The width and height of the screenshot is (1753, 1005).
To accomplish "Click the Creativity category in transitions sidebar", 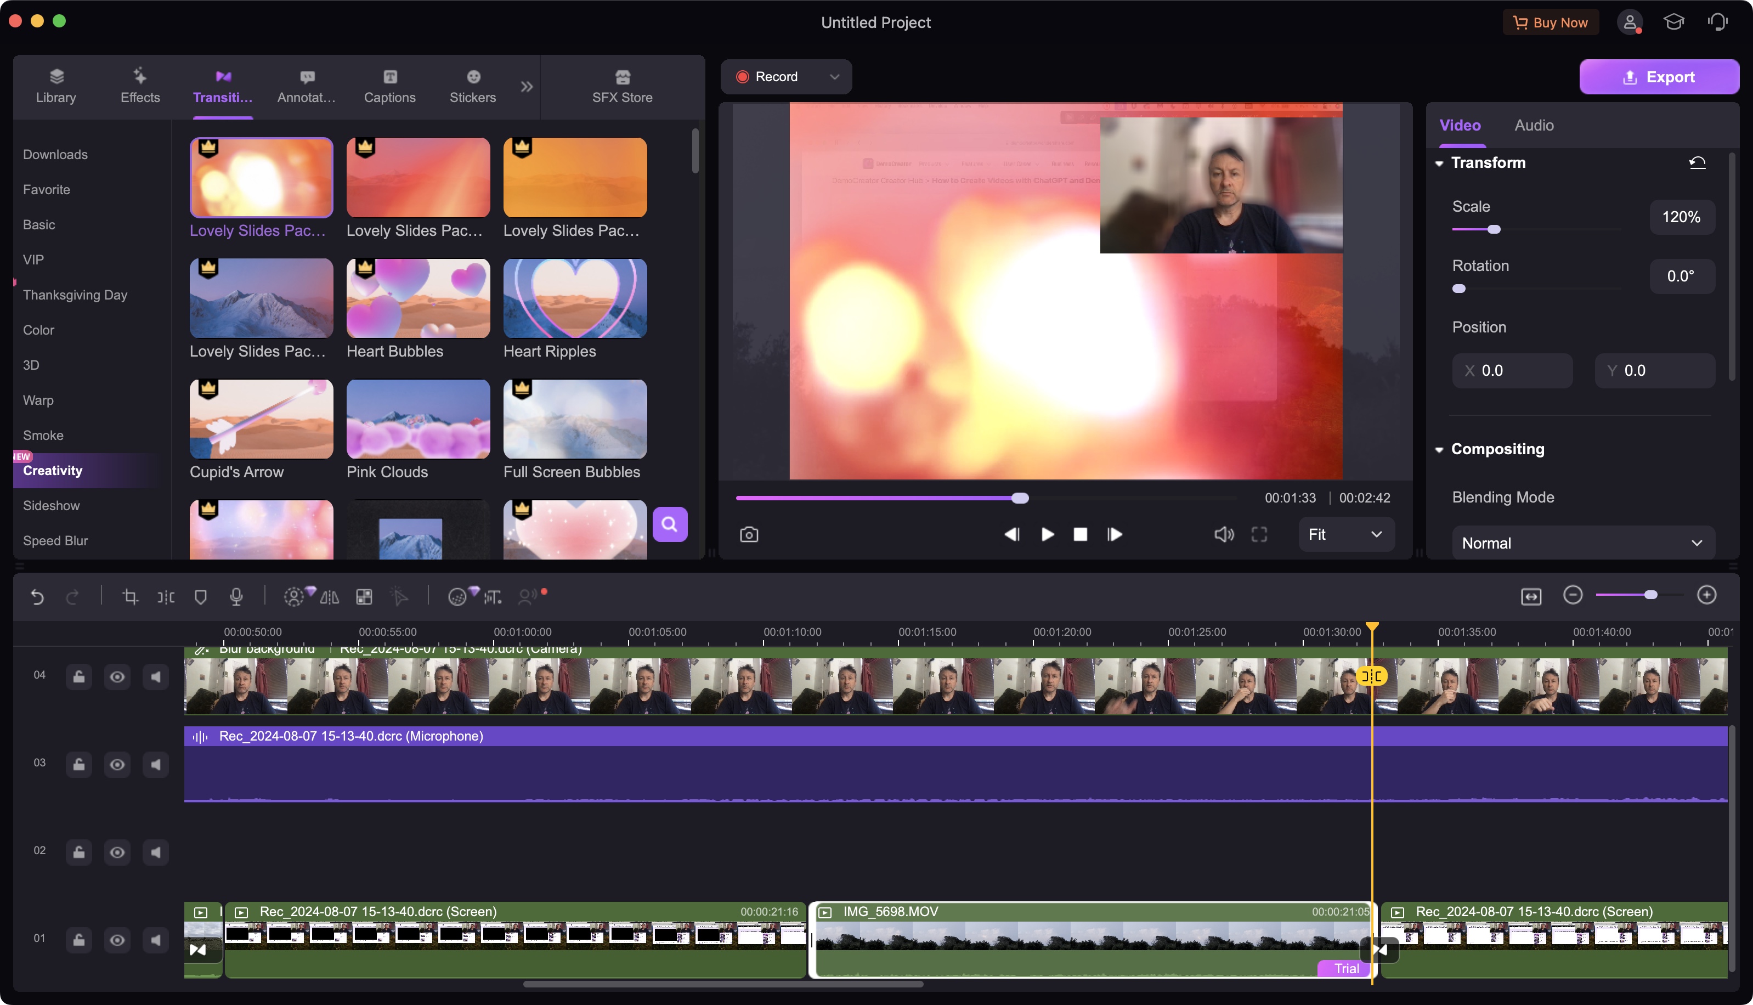I will [53, 470].
